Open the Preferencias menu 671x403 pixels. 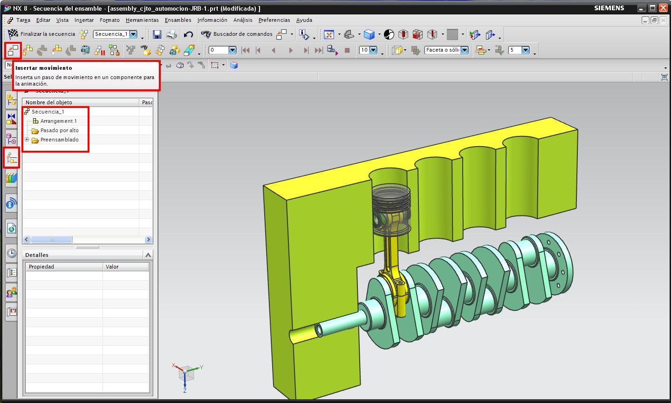pos(274,20)
